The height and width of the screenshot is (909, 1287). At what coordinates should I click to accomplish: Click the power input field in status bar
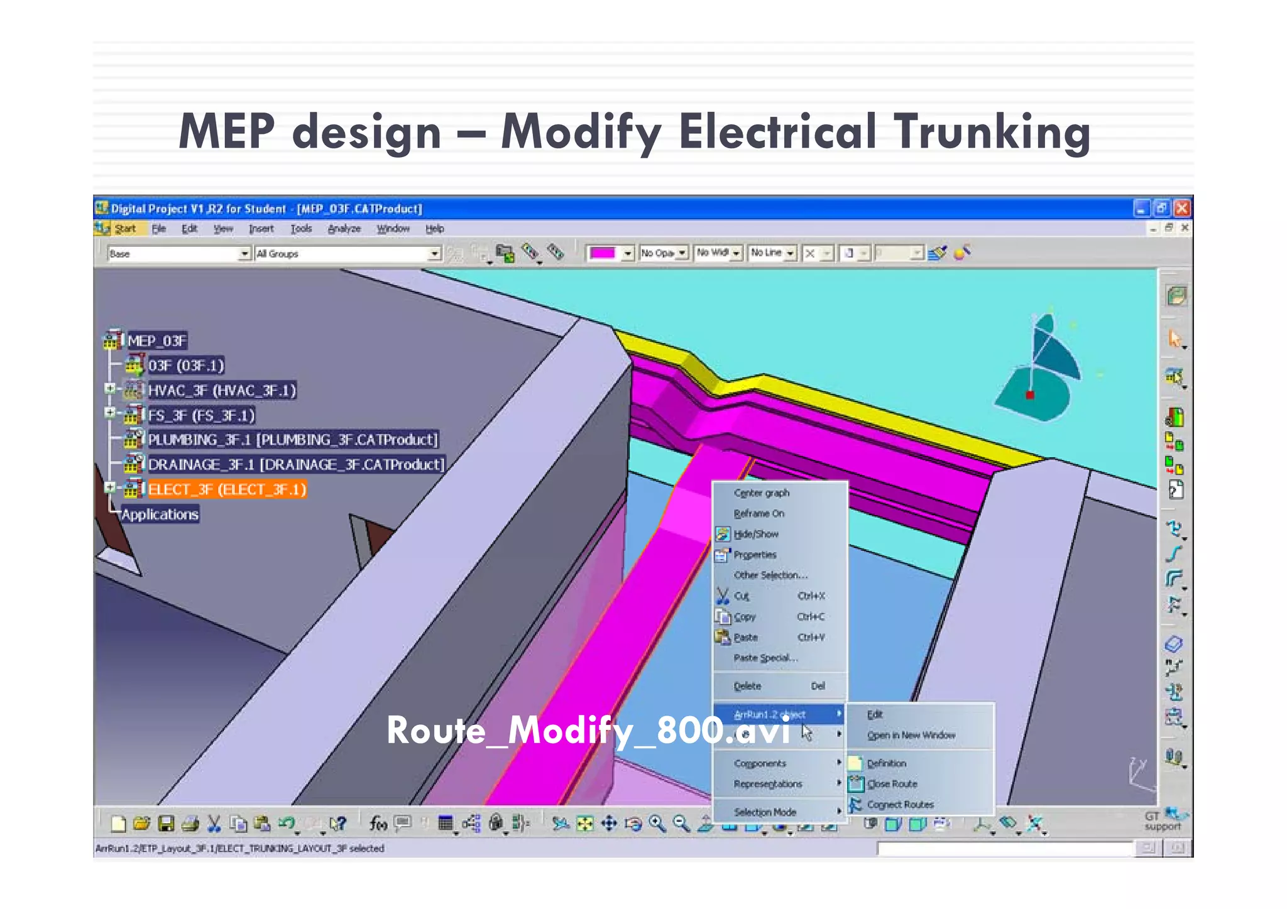point(1007,848)
